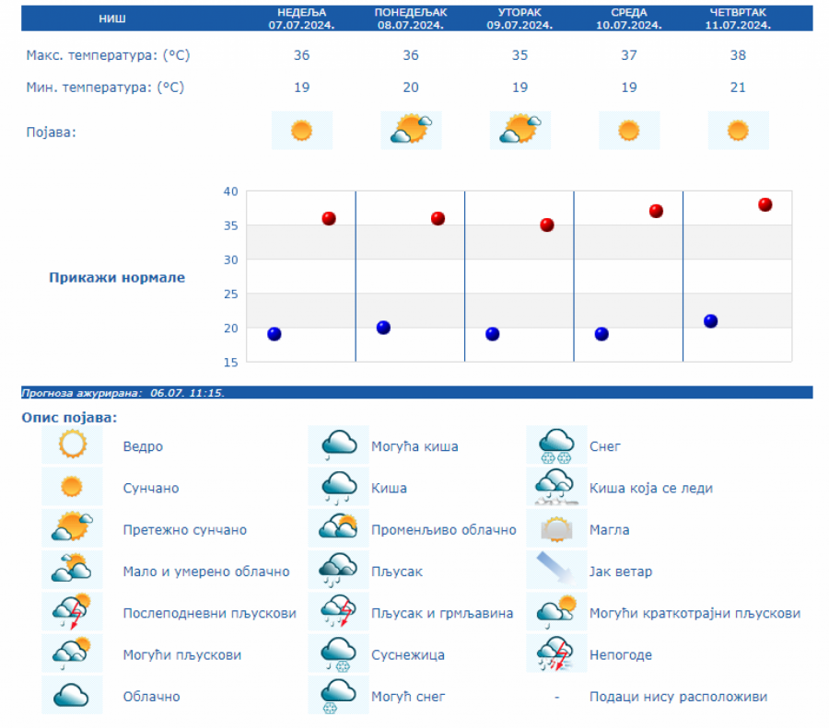Click Thursday's sunny forecast icon
This screenshot has width=829, height=728.
coord(738,131)
